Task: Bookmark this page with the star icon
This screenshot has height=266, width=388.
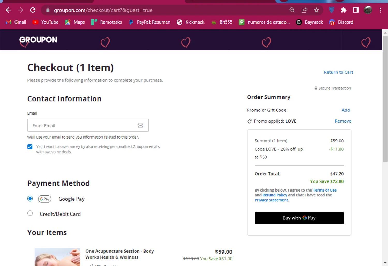Action: [316, 10]
